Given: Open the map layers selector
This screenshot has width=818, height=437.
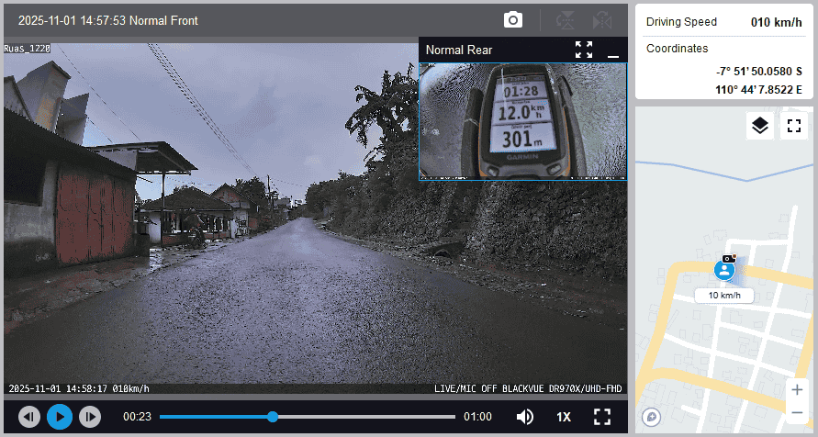Looking at the screenshot, I should (x=759, y=126).
